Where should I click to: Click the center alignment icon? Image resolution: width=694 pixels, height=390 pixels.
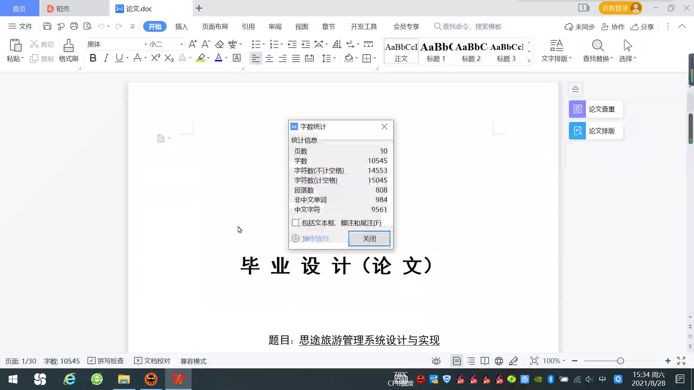point(269,58)
